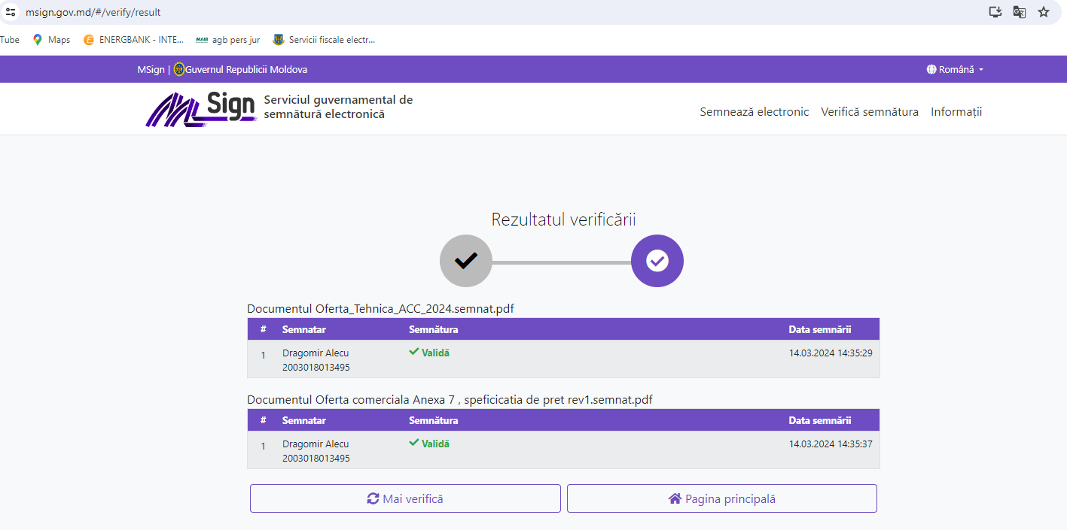
Task: Open Verifică semnătura menu item
Action: click(x=870, y=112)
